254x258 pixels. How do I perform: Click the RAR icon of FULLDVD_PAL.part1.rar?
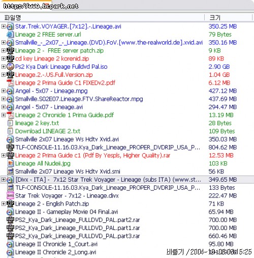point(10,228)
